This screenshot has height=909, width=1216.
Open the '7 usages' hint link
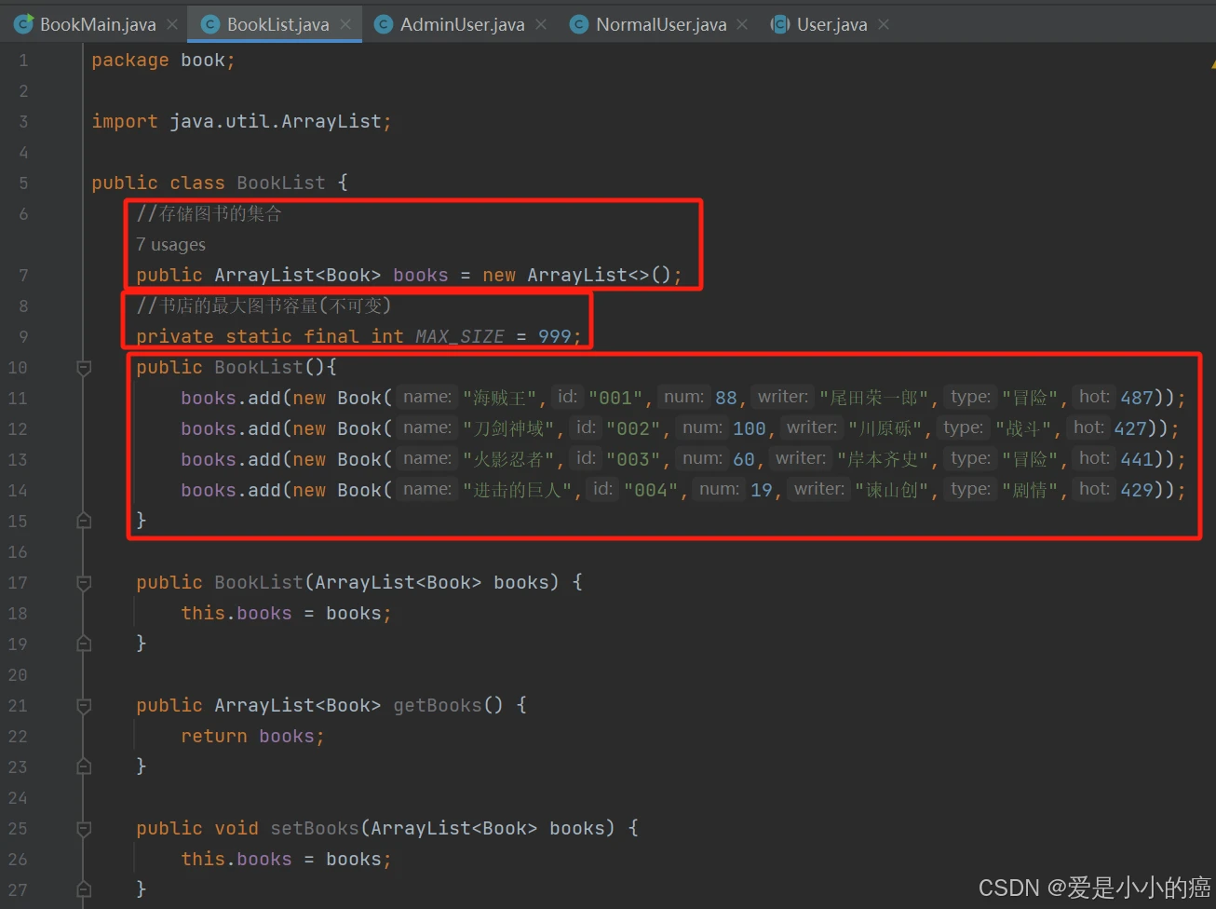click(x=170, y=245)
